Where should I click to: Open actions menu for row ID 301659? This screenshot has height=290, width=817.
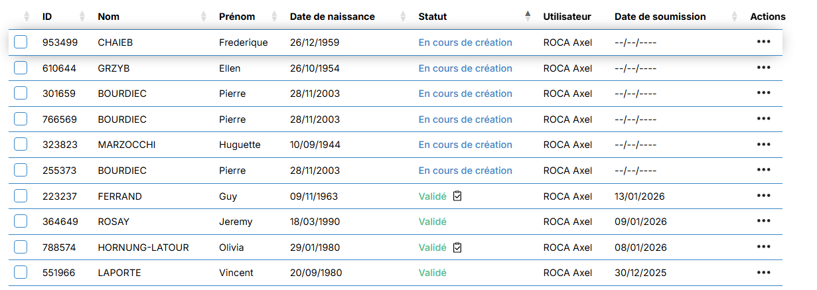click(x=763, y=94)
